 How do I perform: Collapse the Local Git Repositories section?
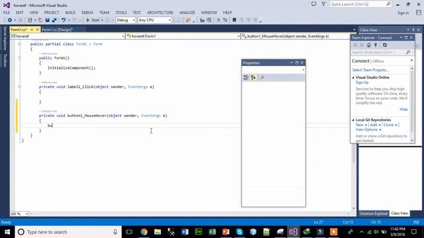click(353, 120)
